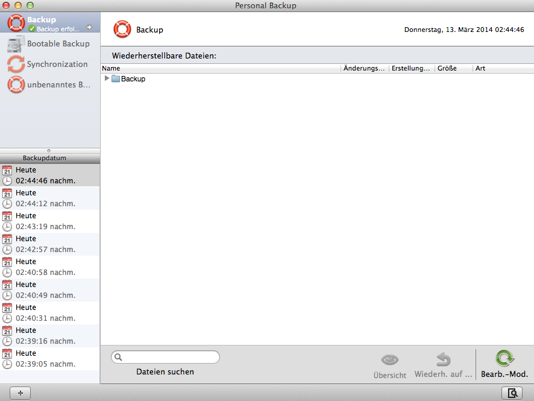Click the Backup erfol... status text
The image size is (534, 401).
(58, 29)
